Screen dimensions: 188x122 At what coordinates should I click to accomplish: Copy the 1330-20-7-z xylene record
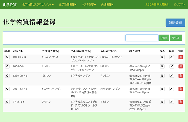[162, 76]
